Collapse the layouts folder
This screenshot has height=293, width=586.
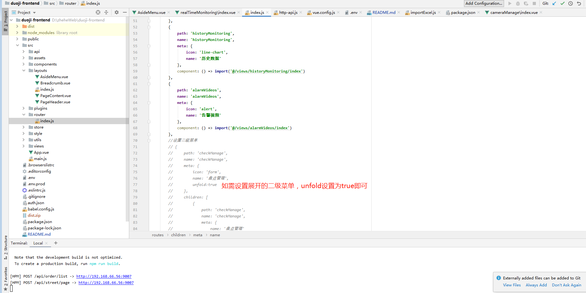(24, 71)
